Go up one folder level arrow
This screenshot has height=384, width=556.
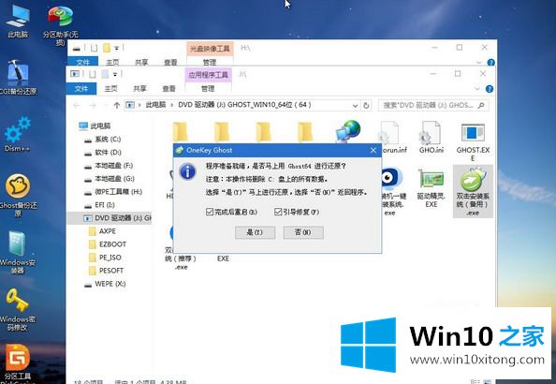click(x=117, y=106)
